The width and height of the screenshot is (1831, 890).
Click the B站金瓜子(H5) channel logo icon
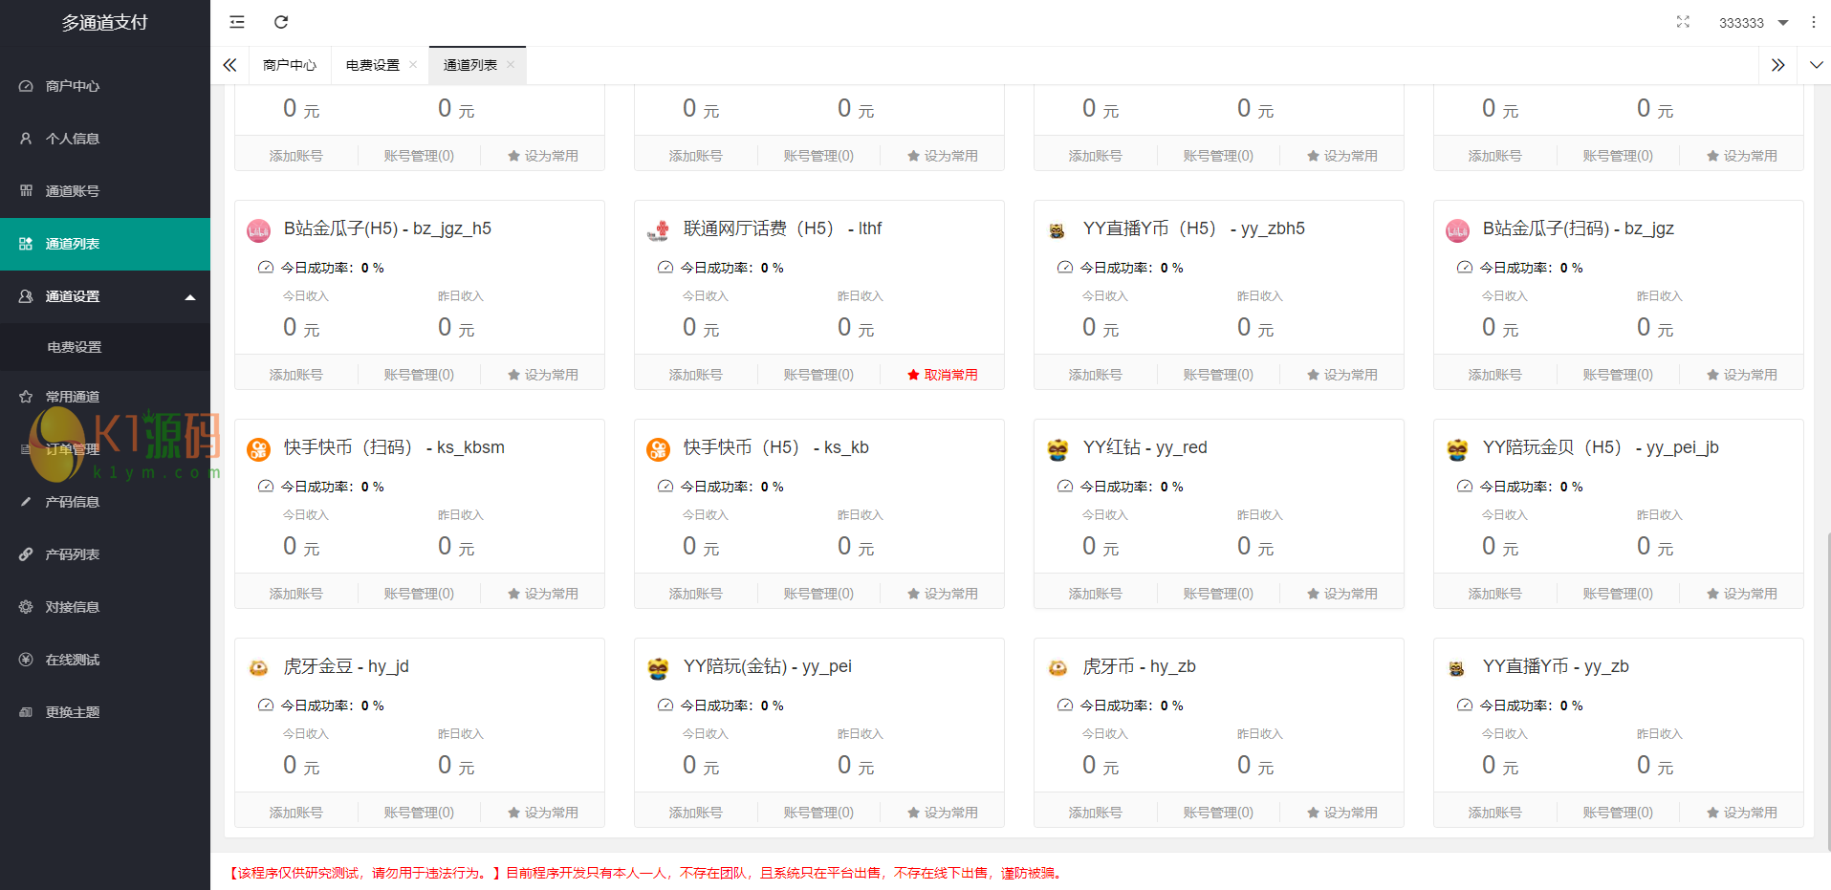pyautogui.click(x=258, y=230)
